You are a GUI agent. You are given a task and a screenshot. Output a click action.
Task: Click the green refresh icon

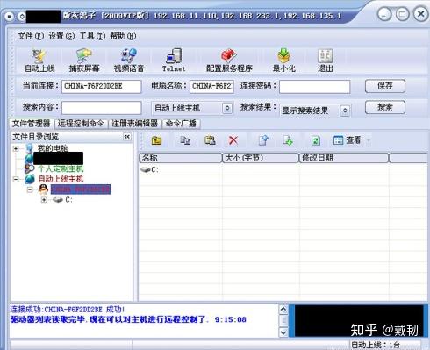[315, 140]
